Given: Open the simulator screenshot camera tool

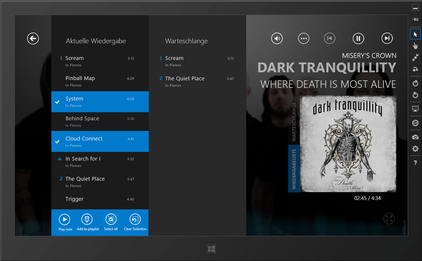Looking at the screenshot, I should [x=415, y=137].
